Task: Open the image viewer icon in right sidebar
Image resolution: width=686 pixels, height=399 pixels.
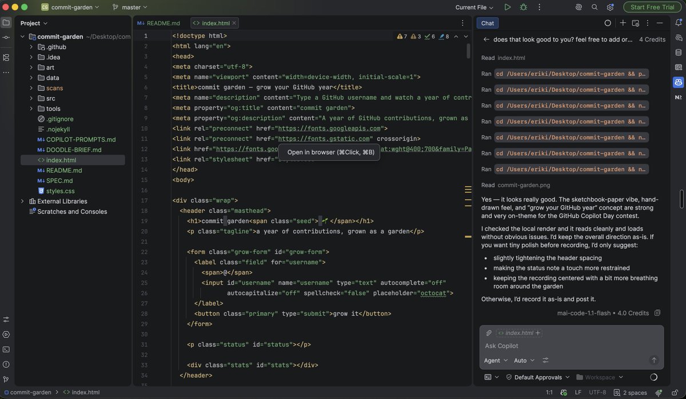Action: (679, 67)
